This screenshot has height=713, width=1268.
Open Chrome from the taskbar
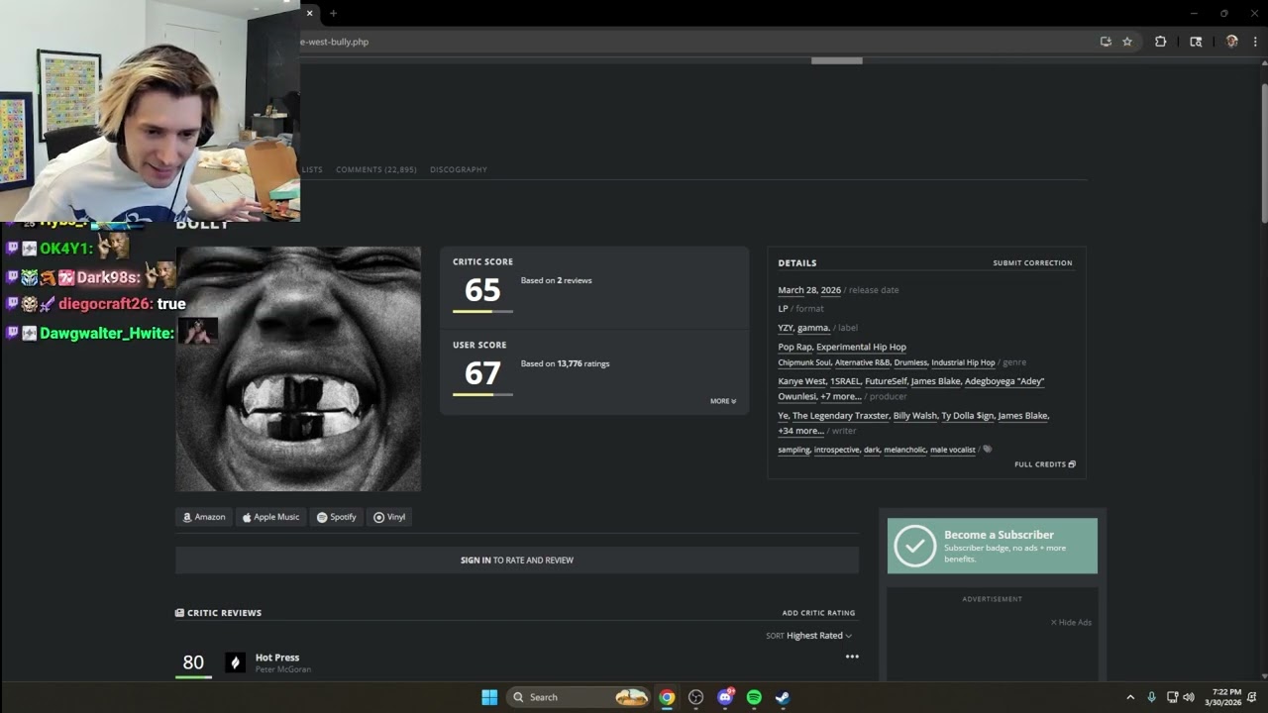667,697
